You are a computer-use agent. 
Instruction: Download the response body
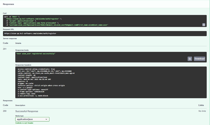[x=199, y=59]
